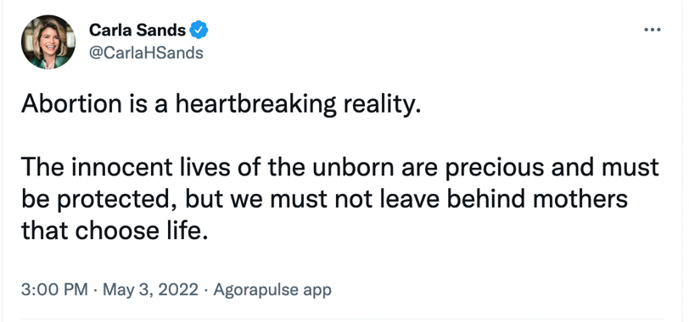
Task: Open the three-dot more options menu
Action: [x=652, y=30]
